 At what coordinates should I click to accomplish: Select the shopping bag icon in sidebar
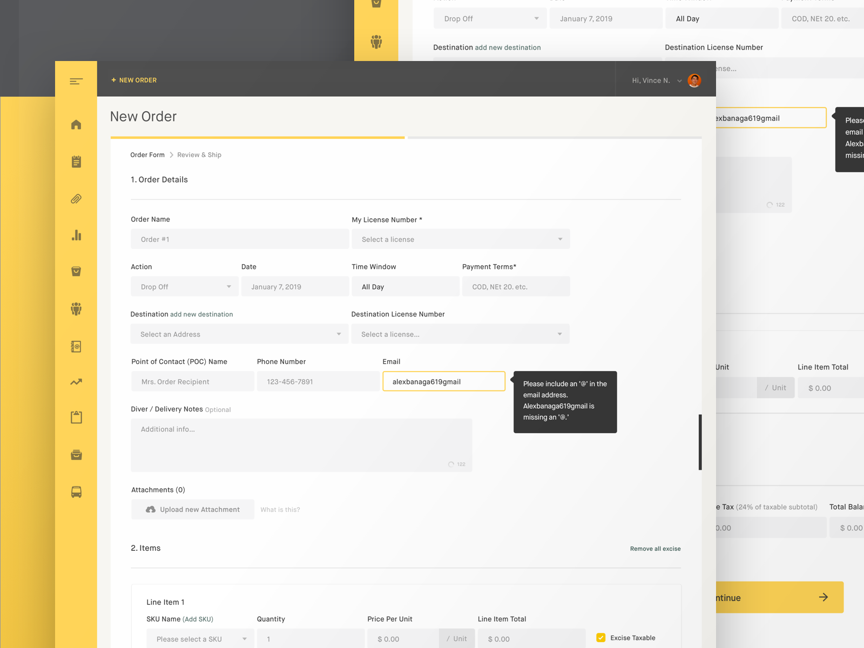click(x=76, y=271)
